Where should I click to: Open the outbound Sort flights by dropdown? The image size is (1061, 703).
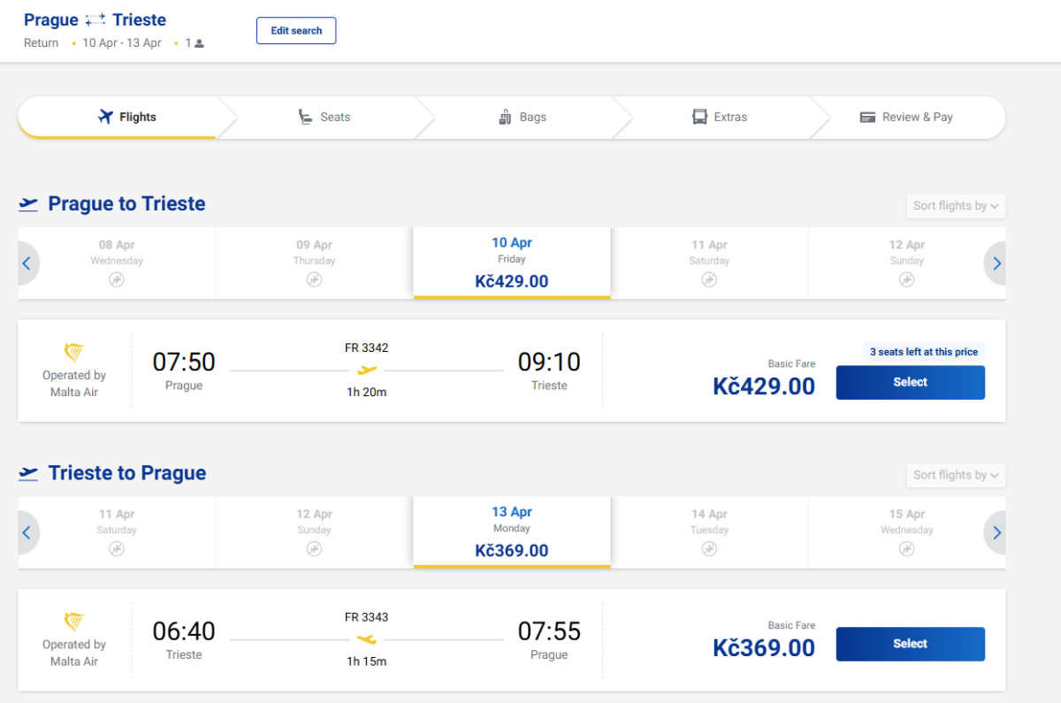click(956, 206)
